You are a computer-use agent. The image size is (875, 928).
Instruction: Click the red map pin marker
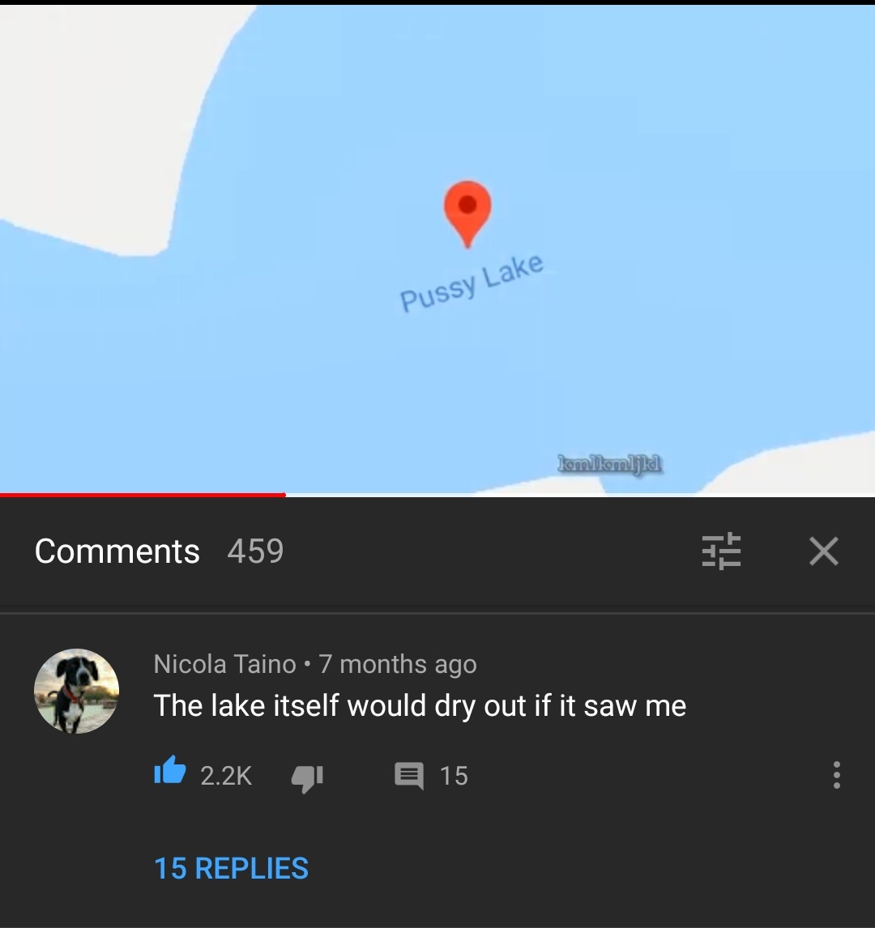467,209
